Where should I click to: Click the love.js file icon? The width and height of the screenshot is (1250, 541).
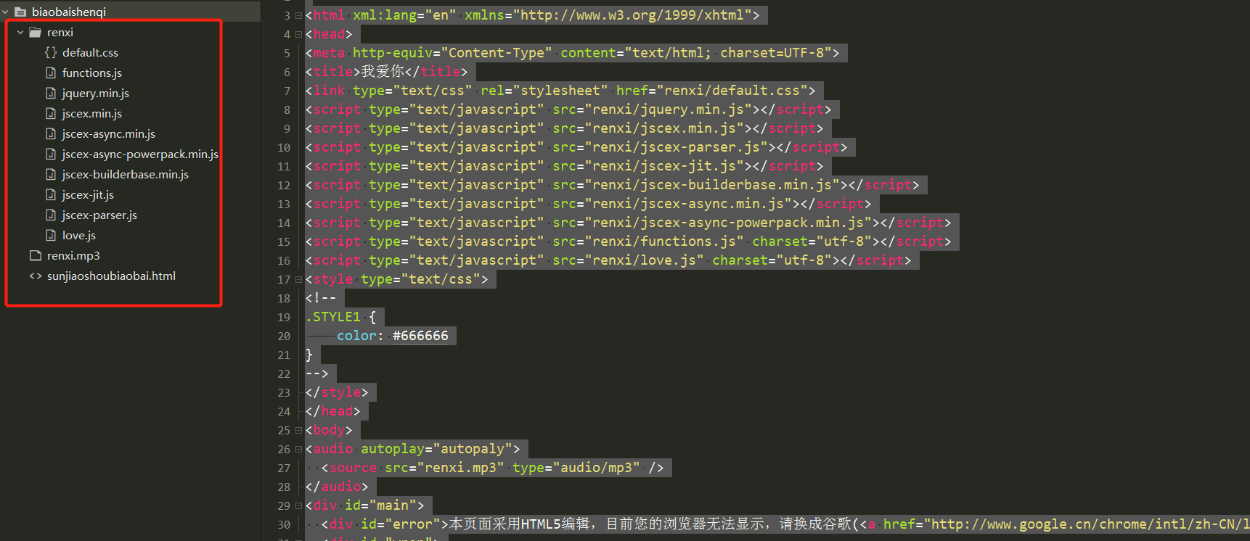click(51, 235)
